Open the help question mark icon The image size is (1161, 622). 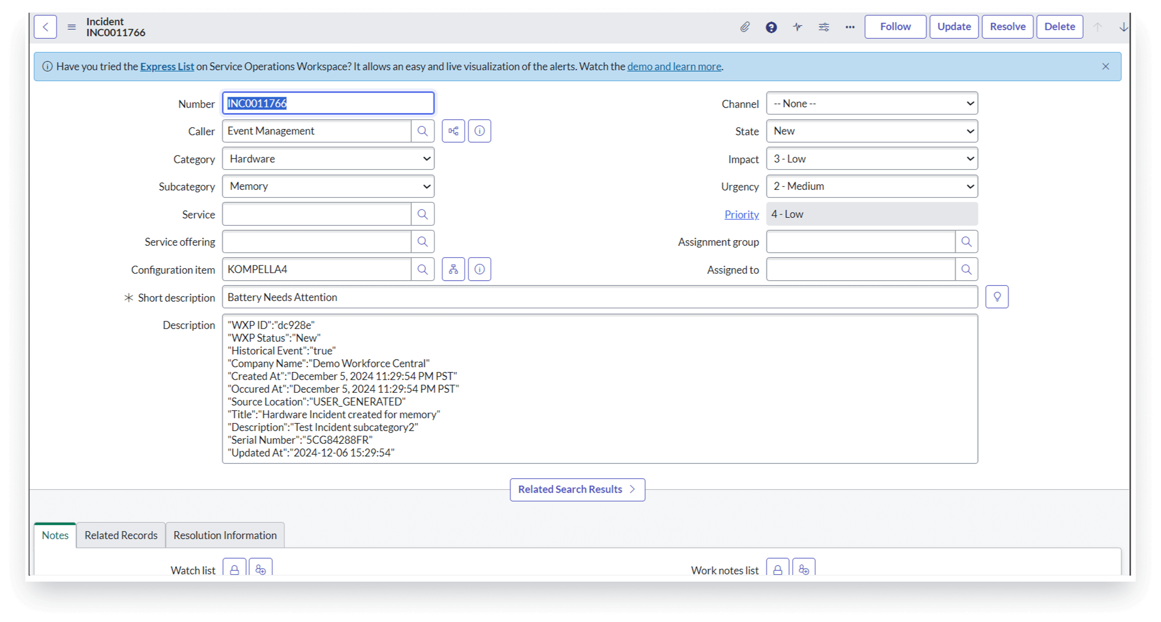point(771,27)
